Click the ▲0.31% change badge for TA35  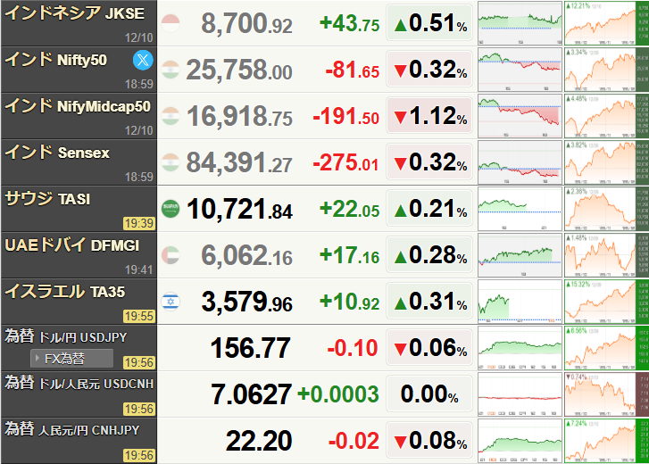click(x=429, y=302)
